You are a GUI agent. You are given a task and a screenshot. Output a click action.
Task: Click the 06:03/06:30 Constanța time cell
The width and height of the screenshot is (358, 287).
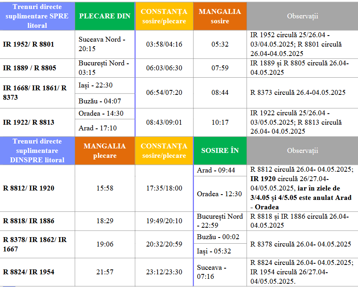click(164, 68)
